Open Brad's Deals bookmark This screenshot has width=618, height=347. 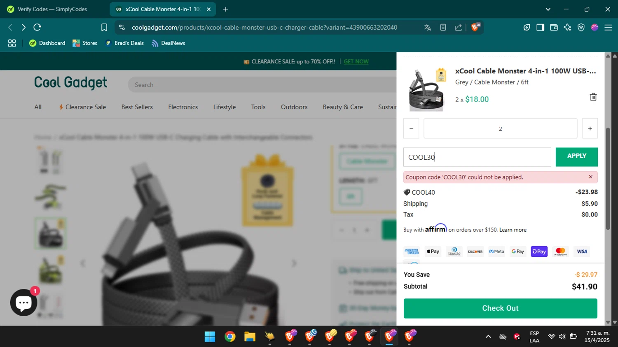tap(124, 43)
